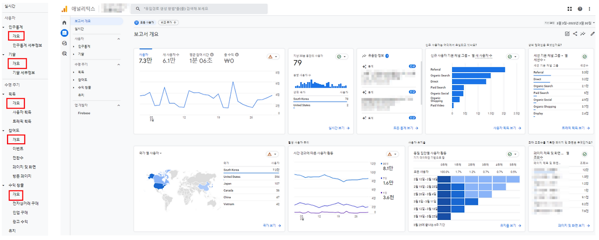Select the Reports icon in the left rail

(x=64, y=33)
